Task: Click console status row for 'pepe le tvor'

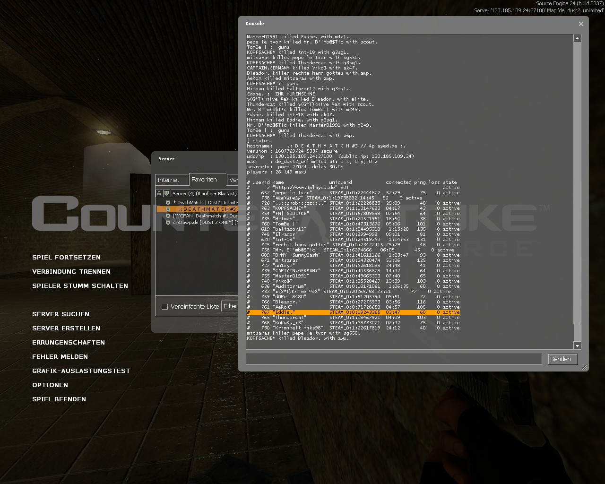Action: pyautogui.click(x=353, y=193)
